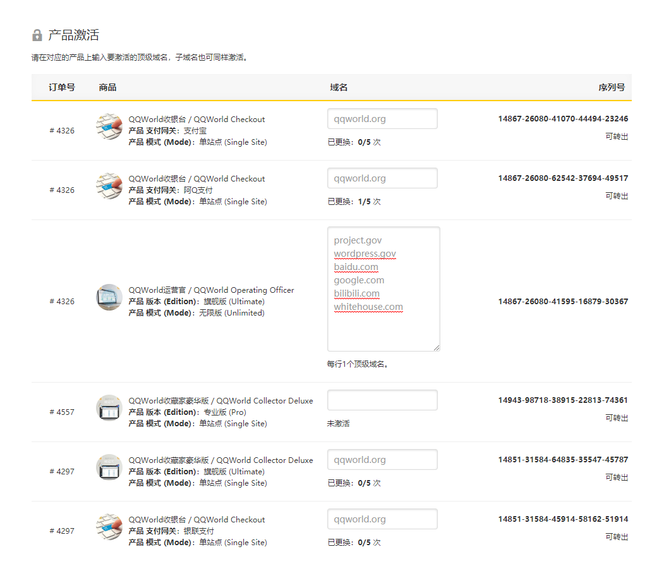Click the 每行1个顶级域名 hint text

(358, 364)
